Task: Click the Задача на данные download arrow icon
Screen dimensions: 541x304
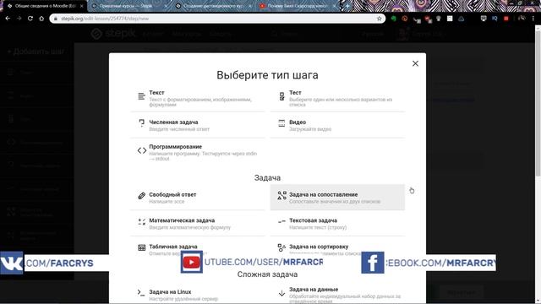Action: [x=281, y=293]
